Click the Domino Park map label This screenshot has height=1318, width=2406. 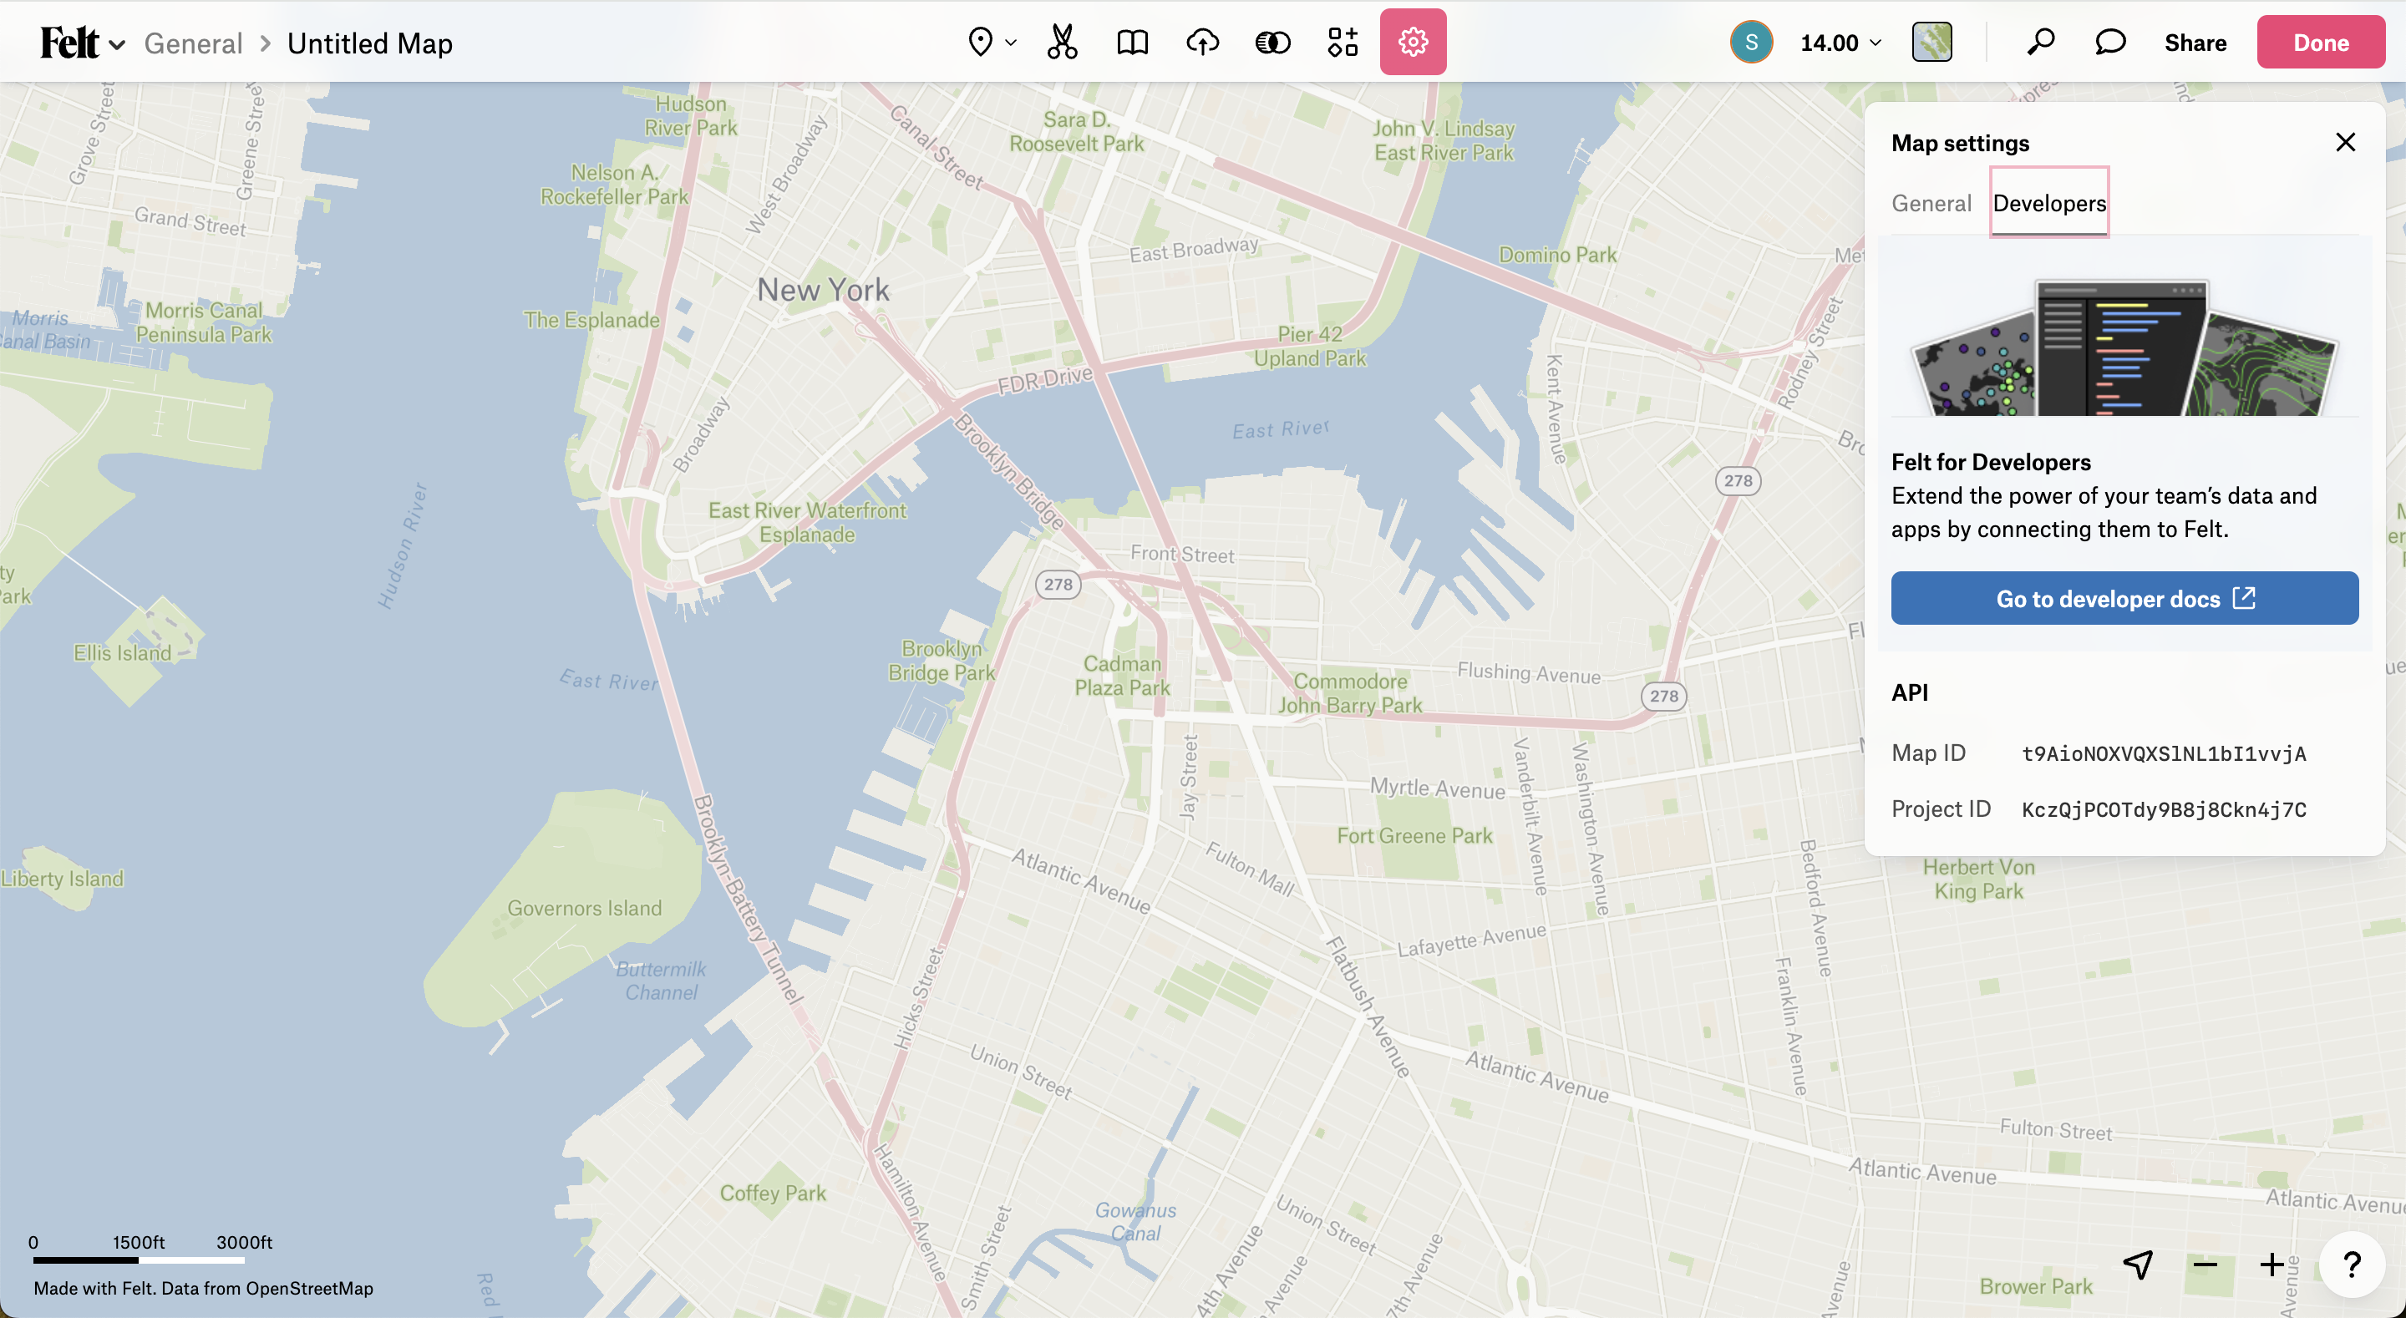(x=1557, y=254)
